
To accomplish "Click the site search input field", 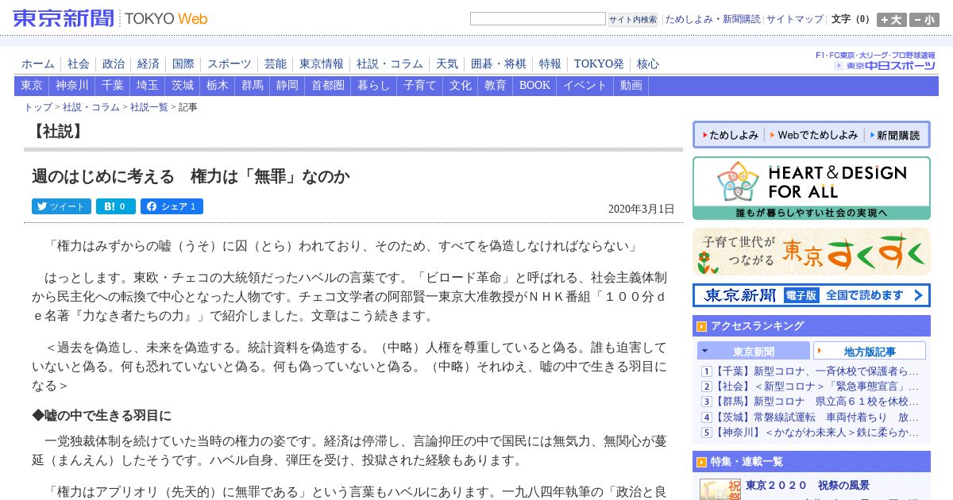I will (538, 19).
